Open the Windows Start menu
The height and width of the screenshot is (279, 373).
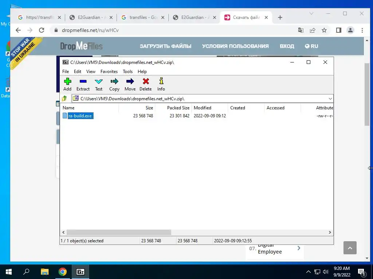(x=9, y=272)
